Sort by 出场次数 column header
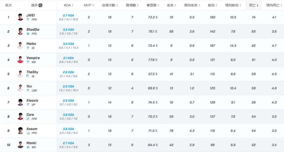 [x=110, y=5]
